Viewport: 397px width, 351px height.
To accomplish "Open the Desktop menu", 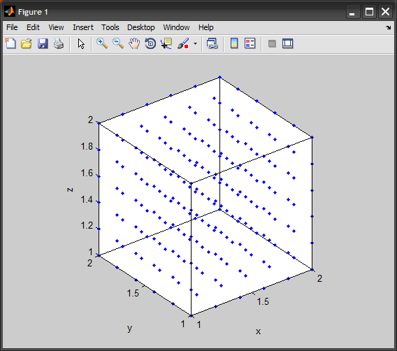I will 140,27.
